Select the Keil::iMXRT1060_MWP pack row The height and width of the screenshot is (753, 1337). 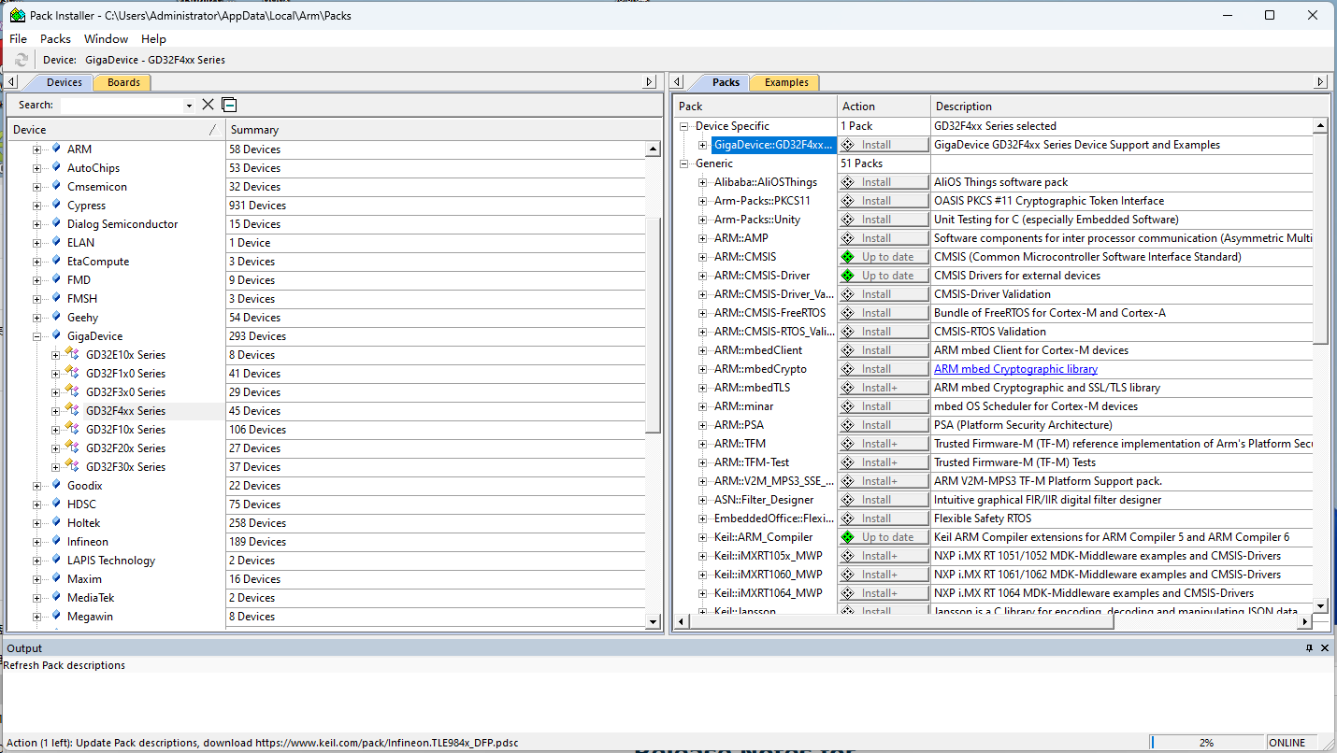768,575
